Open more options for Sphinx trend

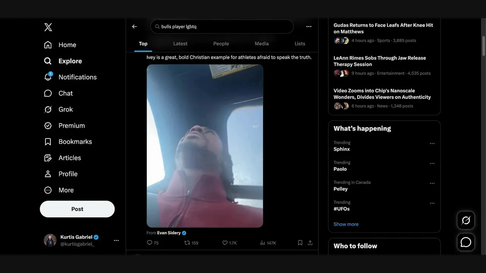tap(432, 144)
